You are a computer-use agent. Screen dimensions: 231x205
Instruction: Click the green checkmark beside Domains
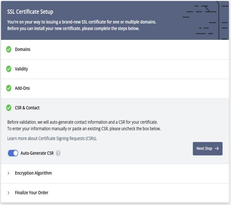[9, 49]
